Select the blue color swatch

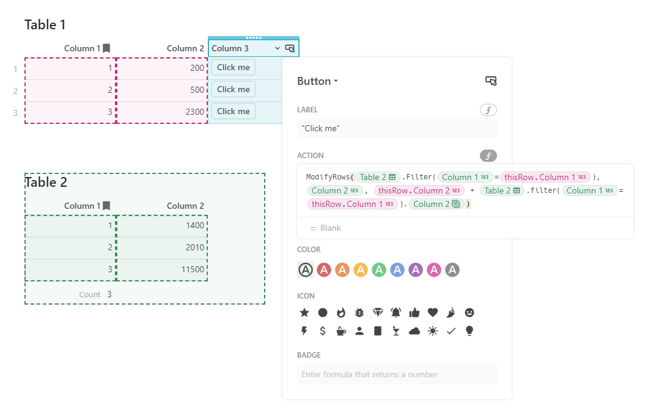coord(397,270)
